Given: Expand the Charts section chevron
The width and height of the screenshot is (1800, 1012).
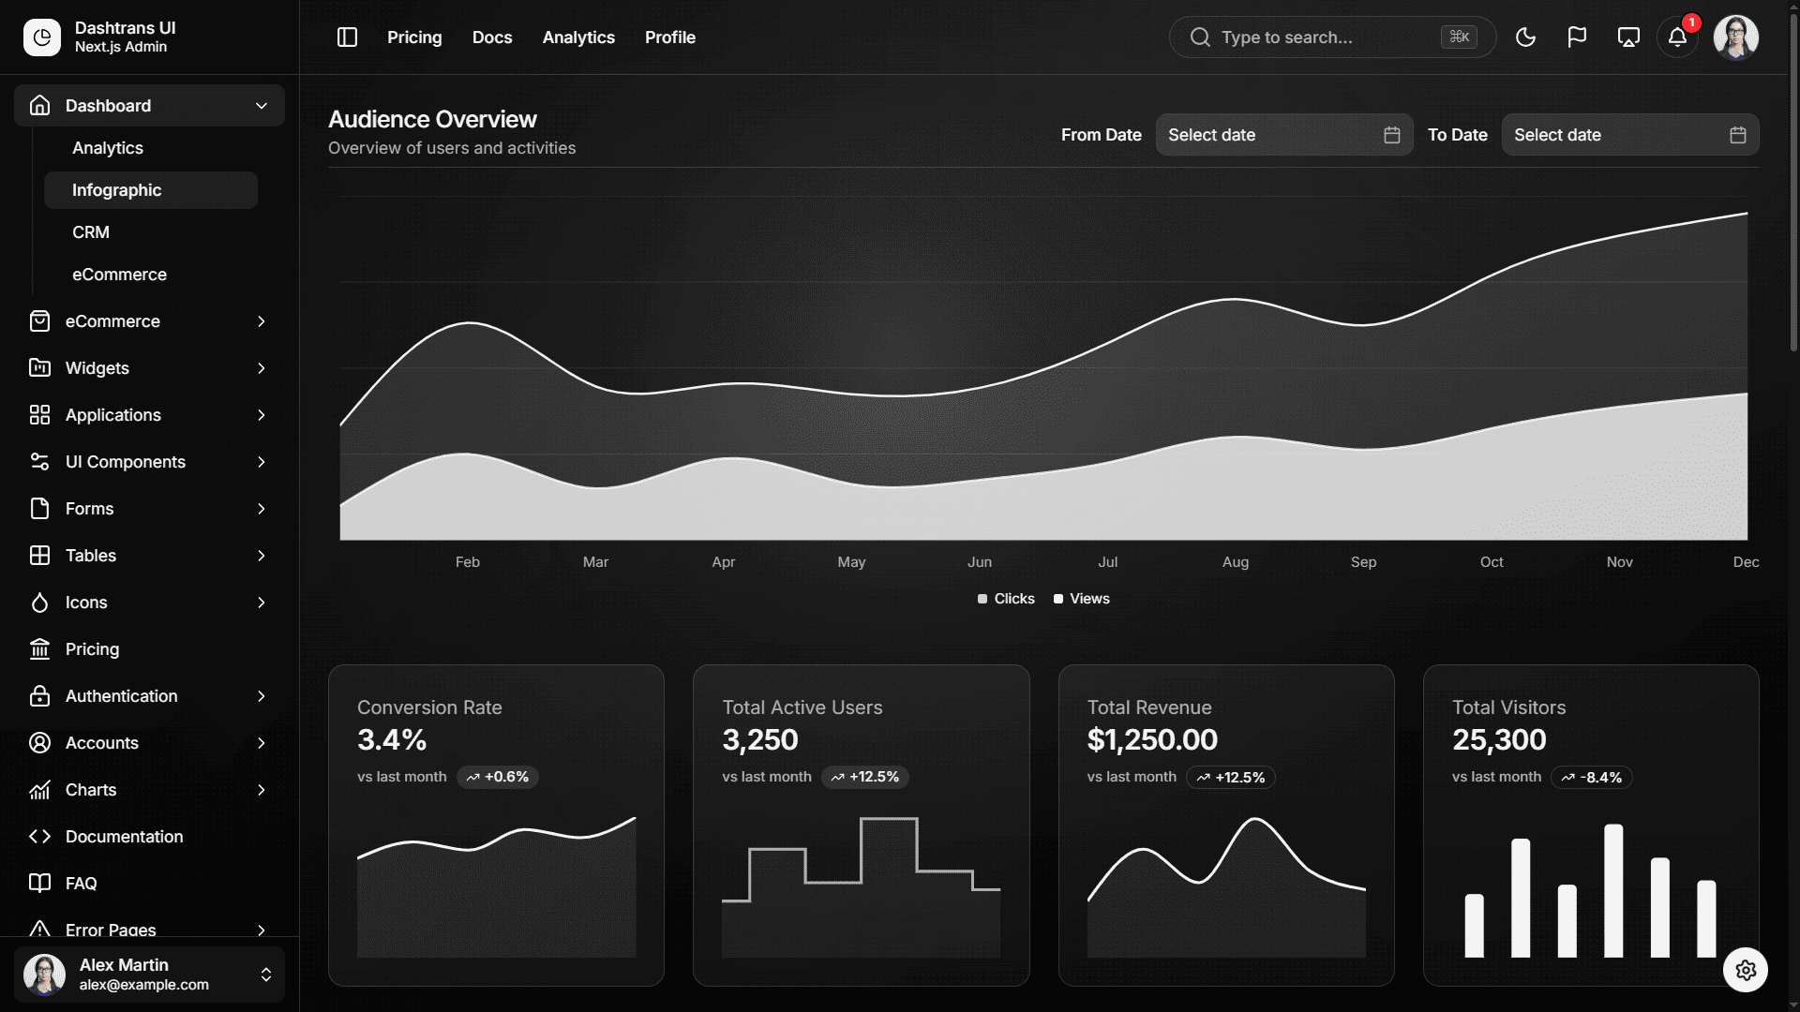Looking at the screenshot, I should coord(262,790).
